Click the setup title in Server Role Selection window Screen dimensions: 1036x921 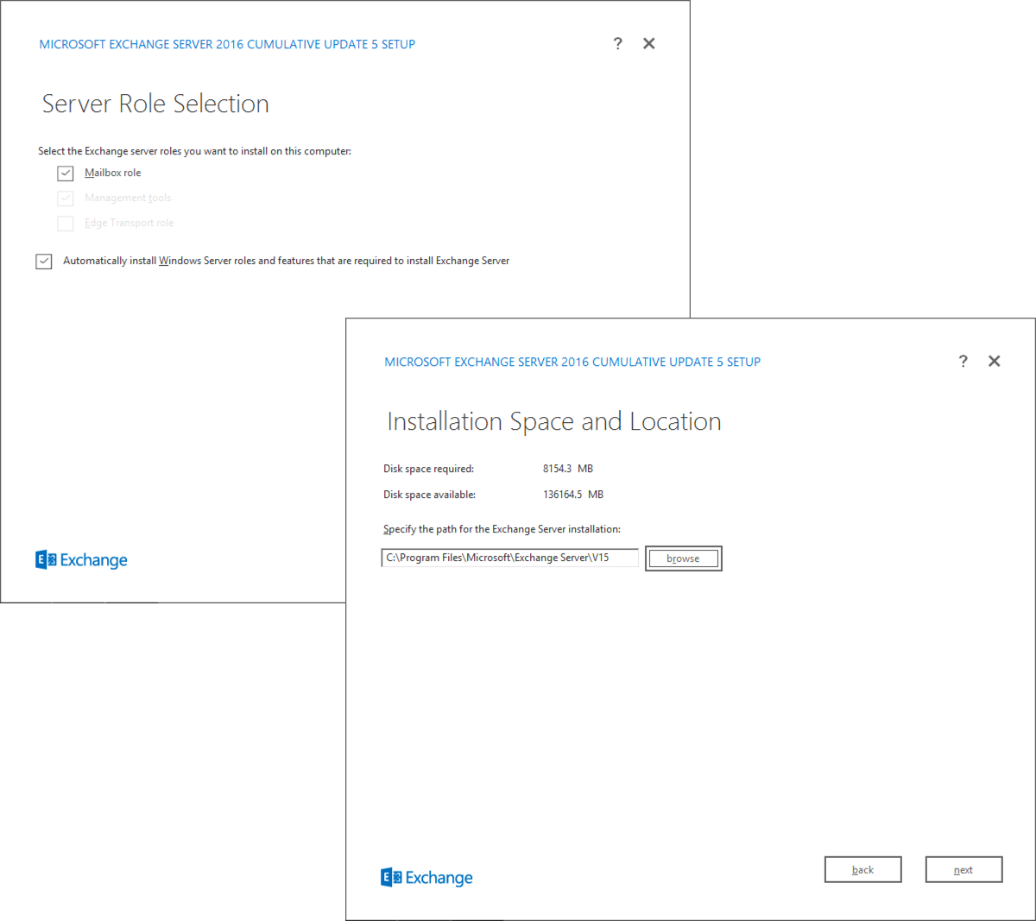pyautogui.click(x=227, y=44)
